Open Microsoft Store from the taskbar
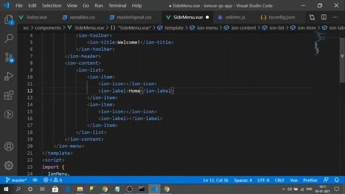 click(x=55, y=189)
